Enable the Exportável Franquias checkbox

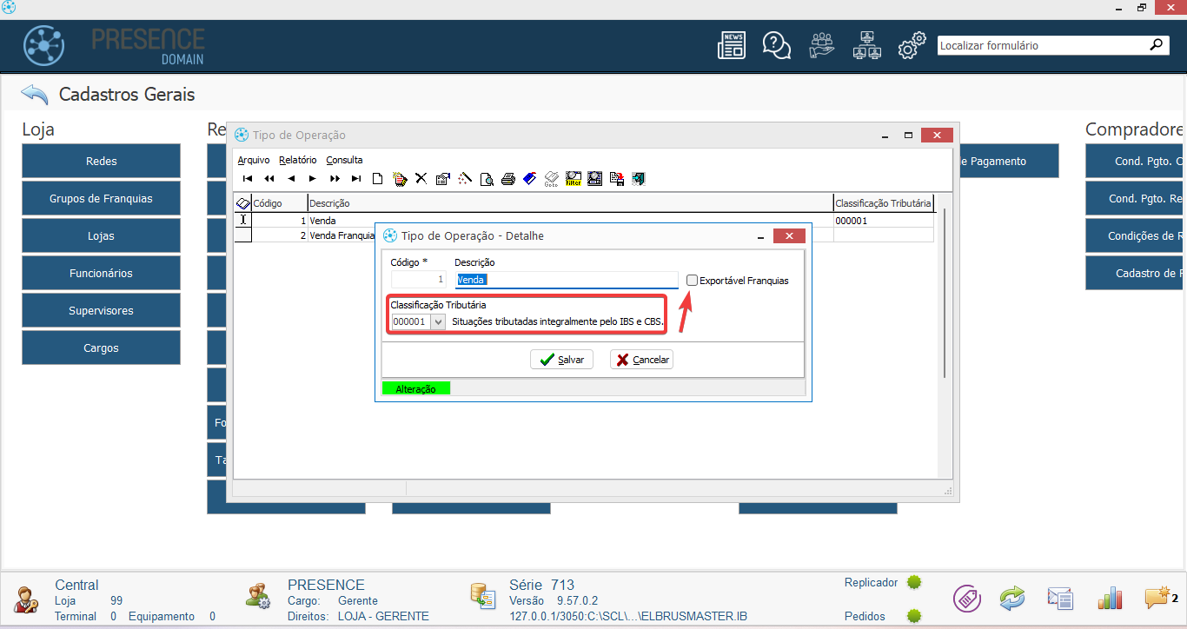[x=692, y=281]
